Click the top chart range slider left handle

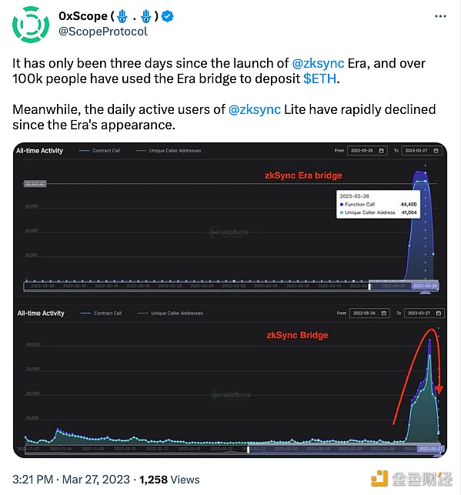[369, 286]
